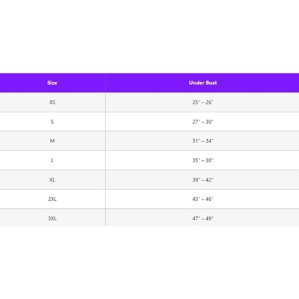Click the 39" – 42" measurement

(203, 180)
